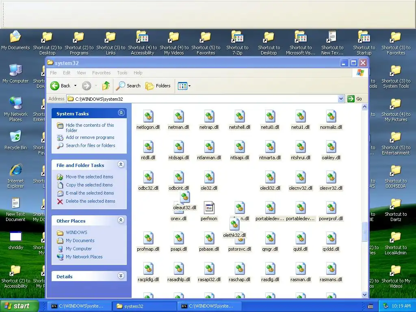Select the oakley.dll file icon
The width and height of the screenshot is (416, 312).
pyautogui.click(x=331, y=147)
